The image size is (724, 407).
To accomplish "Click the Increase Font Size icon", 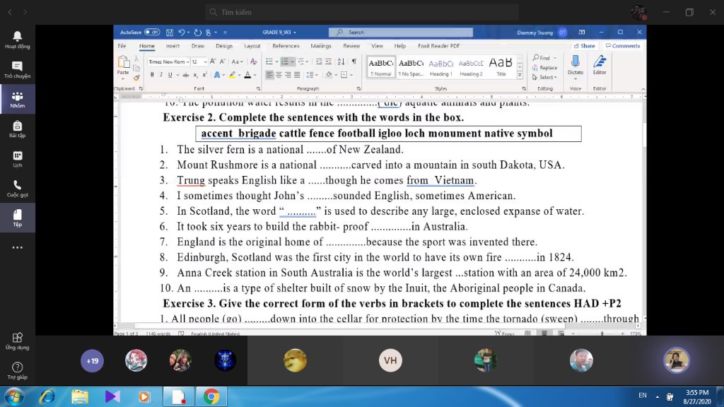I will [213, 61].
